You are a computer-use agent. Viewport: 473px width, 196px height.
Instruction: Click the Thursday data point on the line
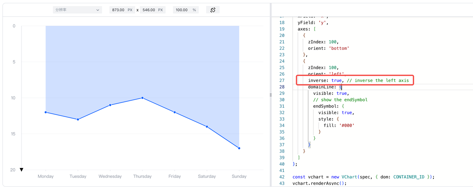142,98
